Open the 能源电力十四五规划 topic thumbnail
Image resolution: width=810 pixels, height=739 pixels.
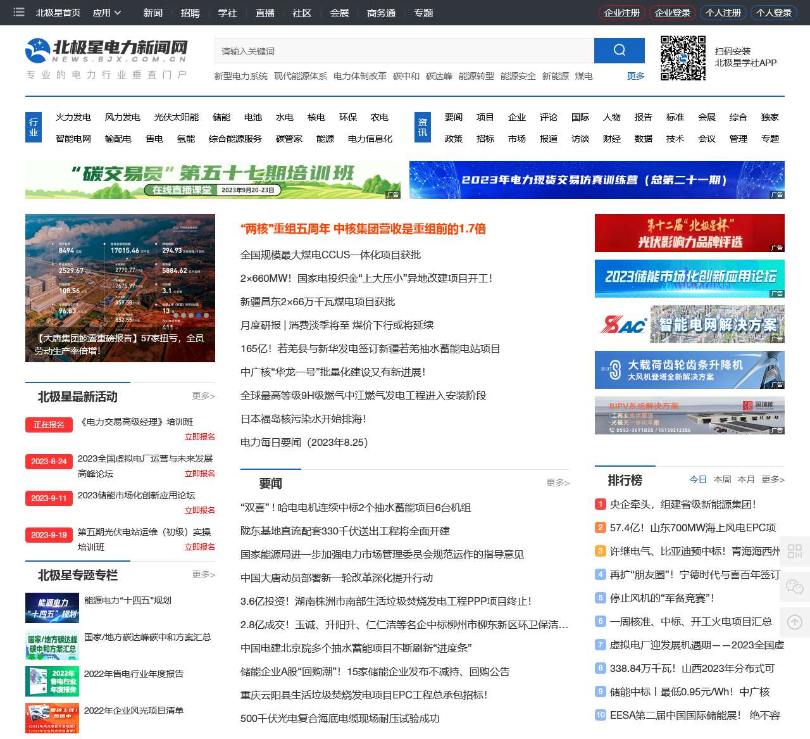52,608
